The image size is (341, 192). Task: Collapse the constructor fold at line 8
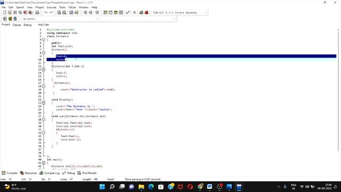[44, 53]
